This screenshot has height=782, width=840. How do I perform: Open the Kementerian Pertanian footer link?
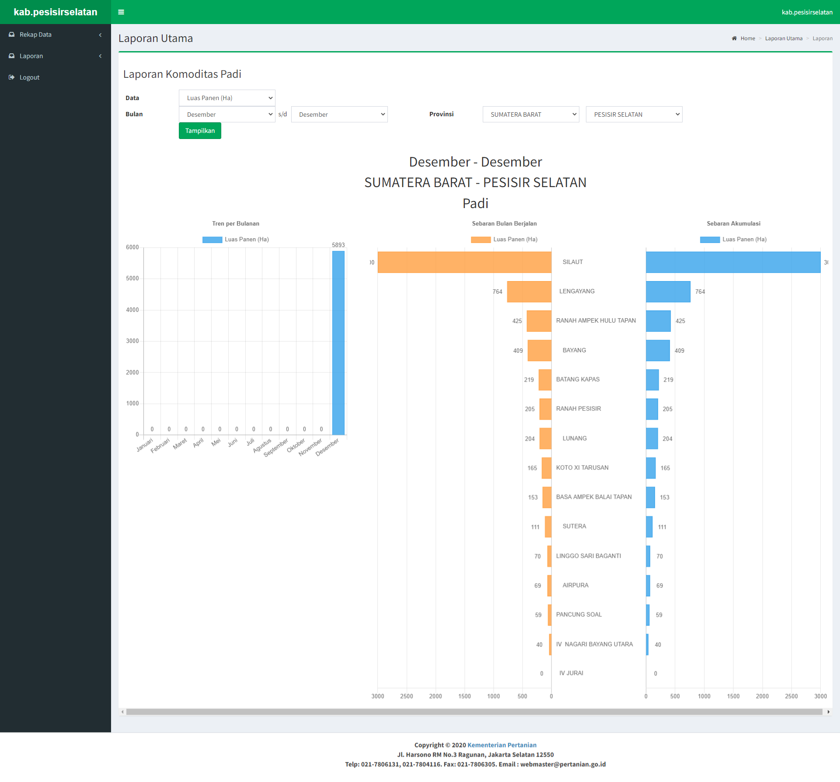502,745
